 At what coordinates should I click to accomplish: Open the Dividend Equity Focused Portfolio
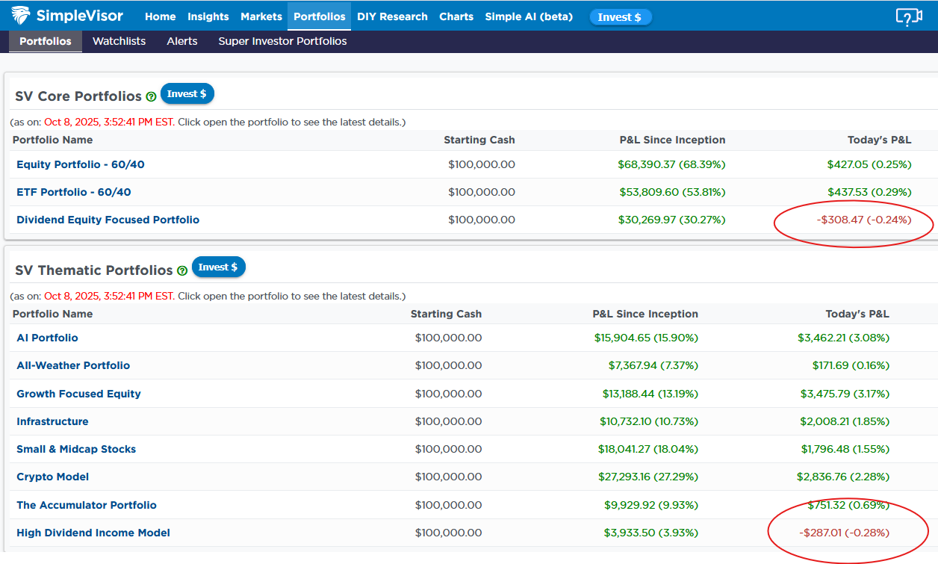pos(108,220)
